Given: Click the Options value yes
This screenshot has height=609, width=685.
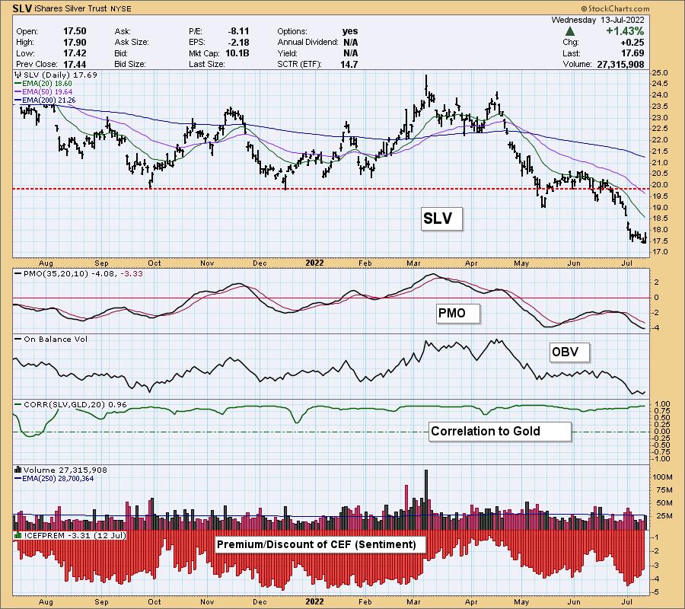Looking at the screenshot, I should (350, 31).
